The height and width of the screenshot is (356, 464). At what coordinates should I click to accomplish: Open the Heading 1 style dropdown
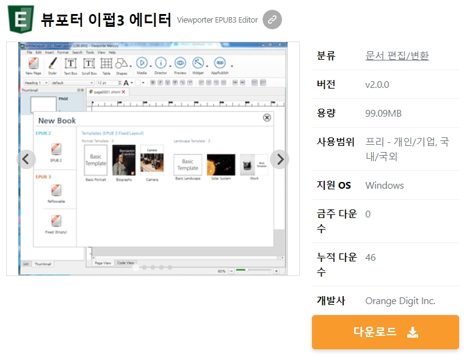[37, 82]
